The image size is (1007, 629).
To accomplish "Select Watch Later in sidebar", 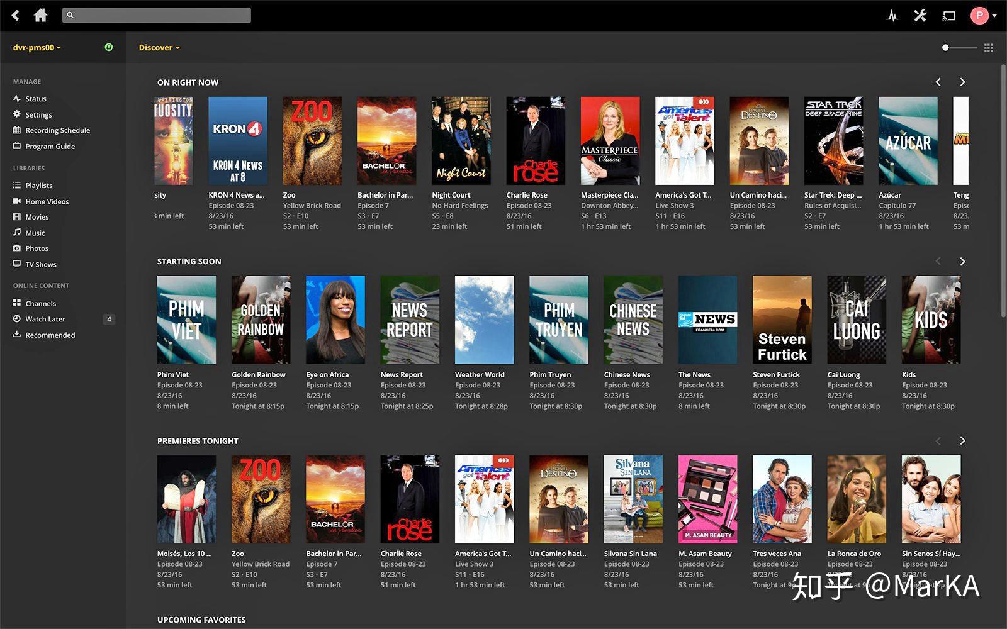I will 45,319.
